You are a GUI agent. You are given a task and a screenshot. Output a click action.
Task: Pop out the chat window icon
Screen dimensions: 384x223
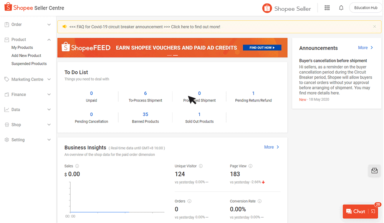tap(373, 212)
